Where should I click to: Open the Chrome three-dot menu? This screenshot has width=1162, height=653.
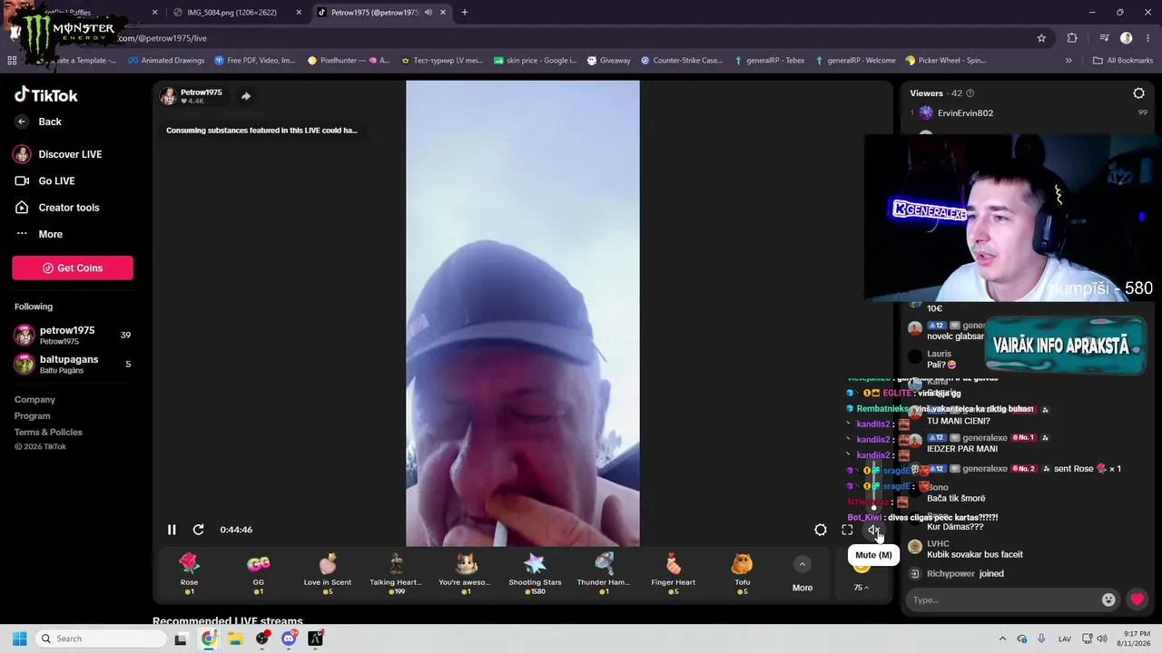[x=1147, y=38]
